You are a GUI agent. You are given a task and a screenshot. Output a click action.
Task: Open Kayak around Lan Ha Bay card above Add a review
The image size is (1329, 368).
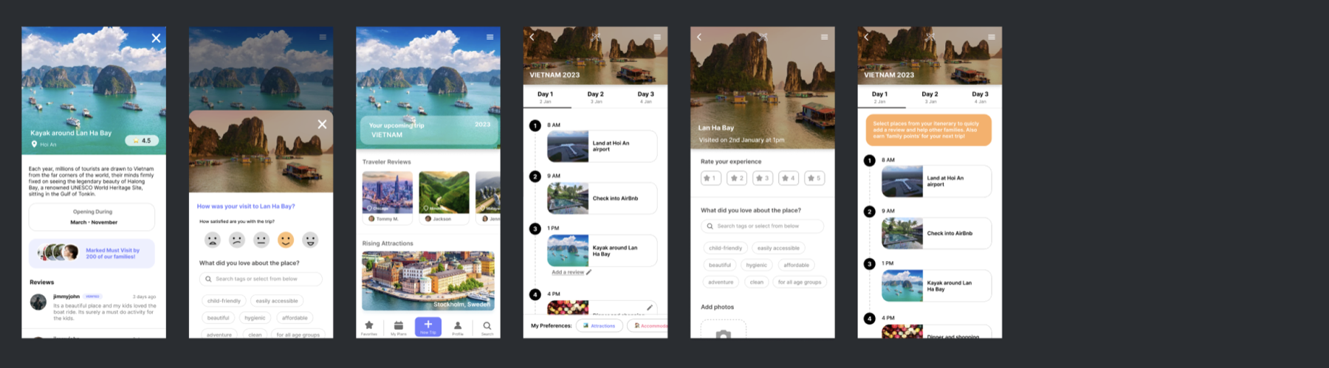[x=602, y=251]
